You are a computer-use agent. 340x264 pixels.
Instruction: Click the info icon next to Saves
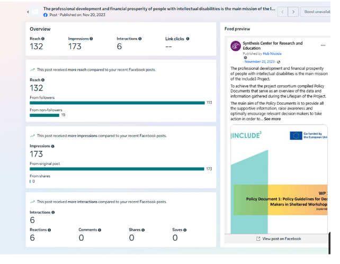185,230
